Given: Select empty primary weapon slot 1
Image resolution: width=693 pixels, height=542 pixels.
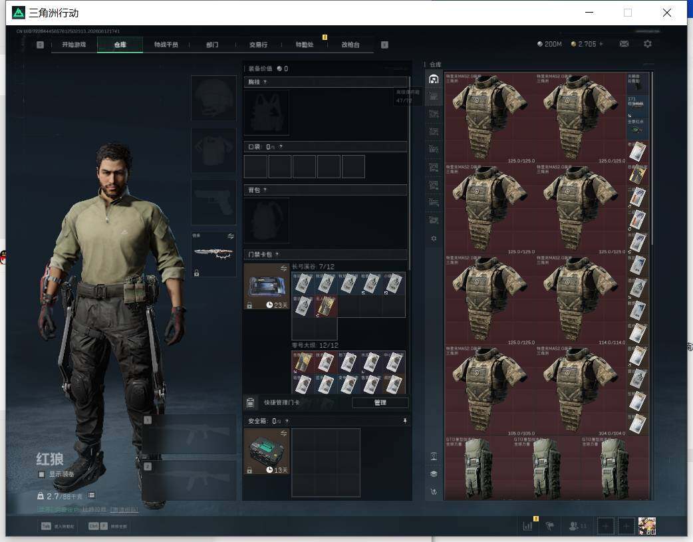Looking at the screenshot, I should pyautogui.click(x=189, y=434).
